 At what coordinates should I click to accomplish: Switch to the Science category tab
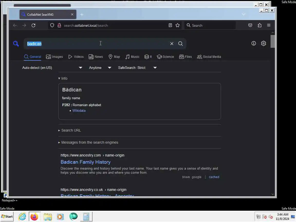165,57
